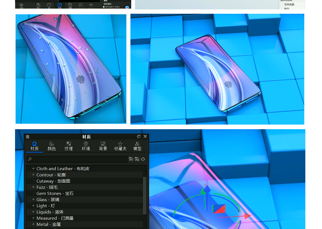The height and width of the screenshot is (229, 322).
Task: Click the material list vertical scrollbar
Action: point(145,195)
